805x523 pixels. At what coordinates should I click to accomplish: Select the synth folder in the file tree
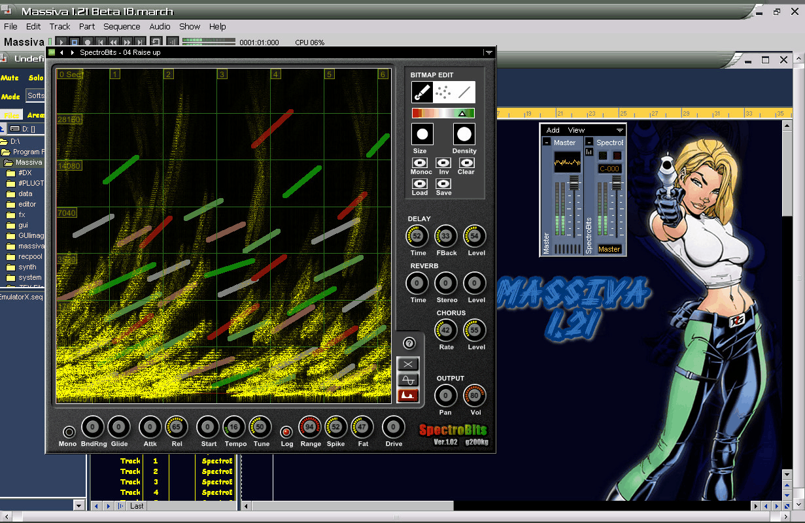click(x=27, y=267)
